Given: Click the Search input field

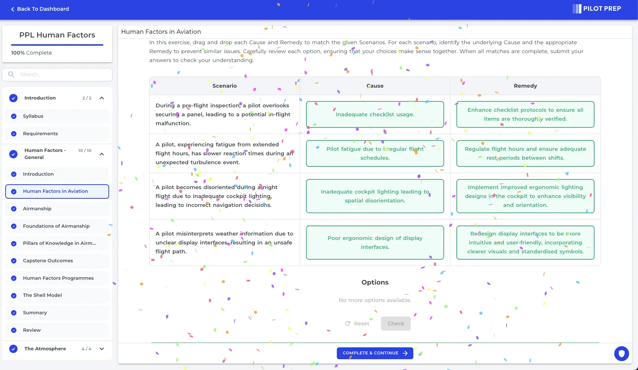Looking at the screenshot, I should [x=57, y=74].
